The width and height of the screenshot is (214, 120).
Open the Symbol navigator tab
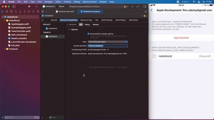coord(11,12)
